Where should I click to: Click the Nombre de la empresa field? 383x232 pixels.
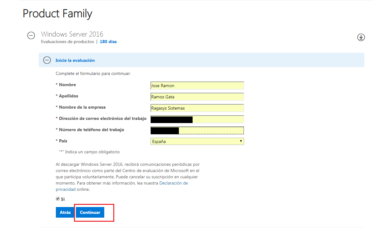click(x=197, y=108)
